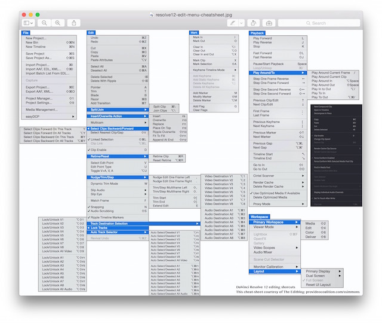This screenshot has width=382, height=323.
Task: Open the Share button in toolbar
Action: point(74,23)
